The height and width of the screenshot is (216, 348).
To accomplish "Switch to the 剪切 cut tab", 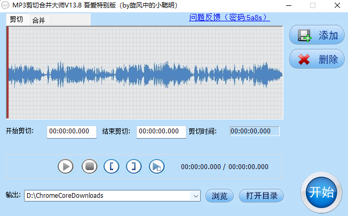I will click(x=17, y=20).
